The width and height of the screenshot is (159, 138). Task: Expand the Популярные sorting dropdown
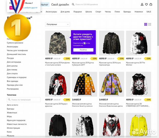click(58, 24)
